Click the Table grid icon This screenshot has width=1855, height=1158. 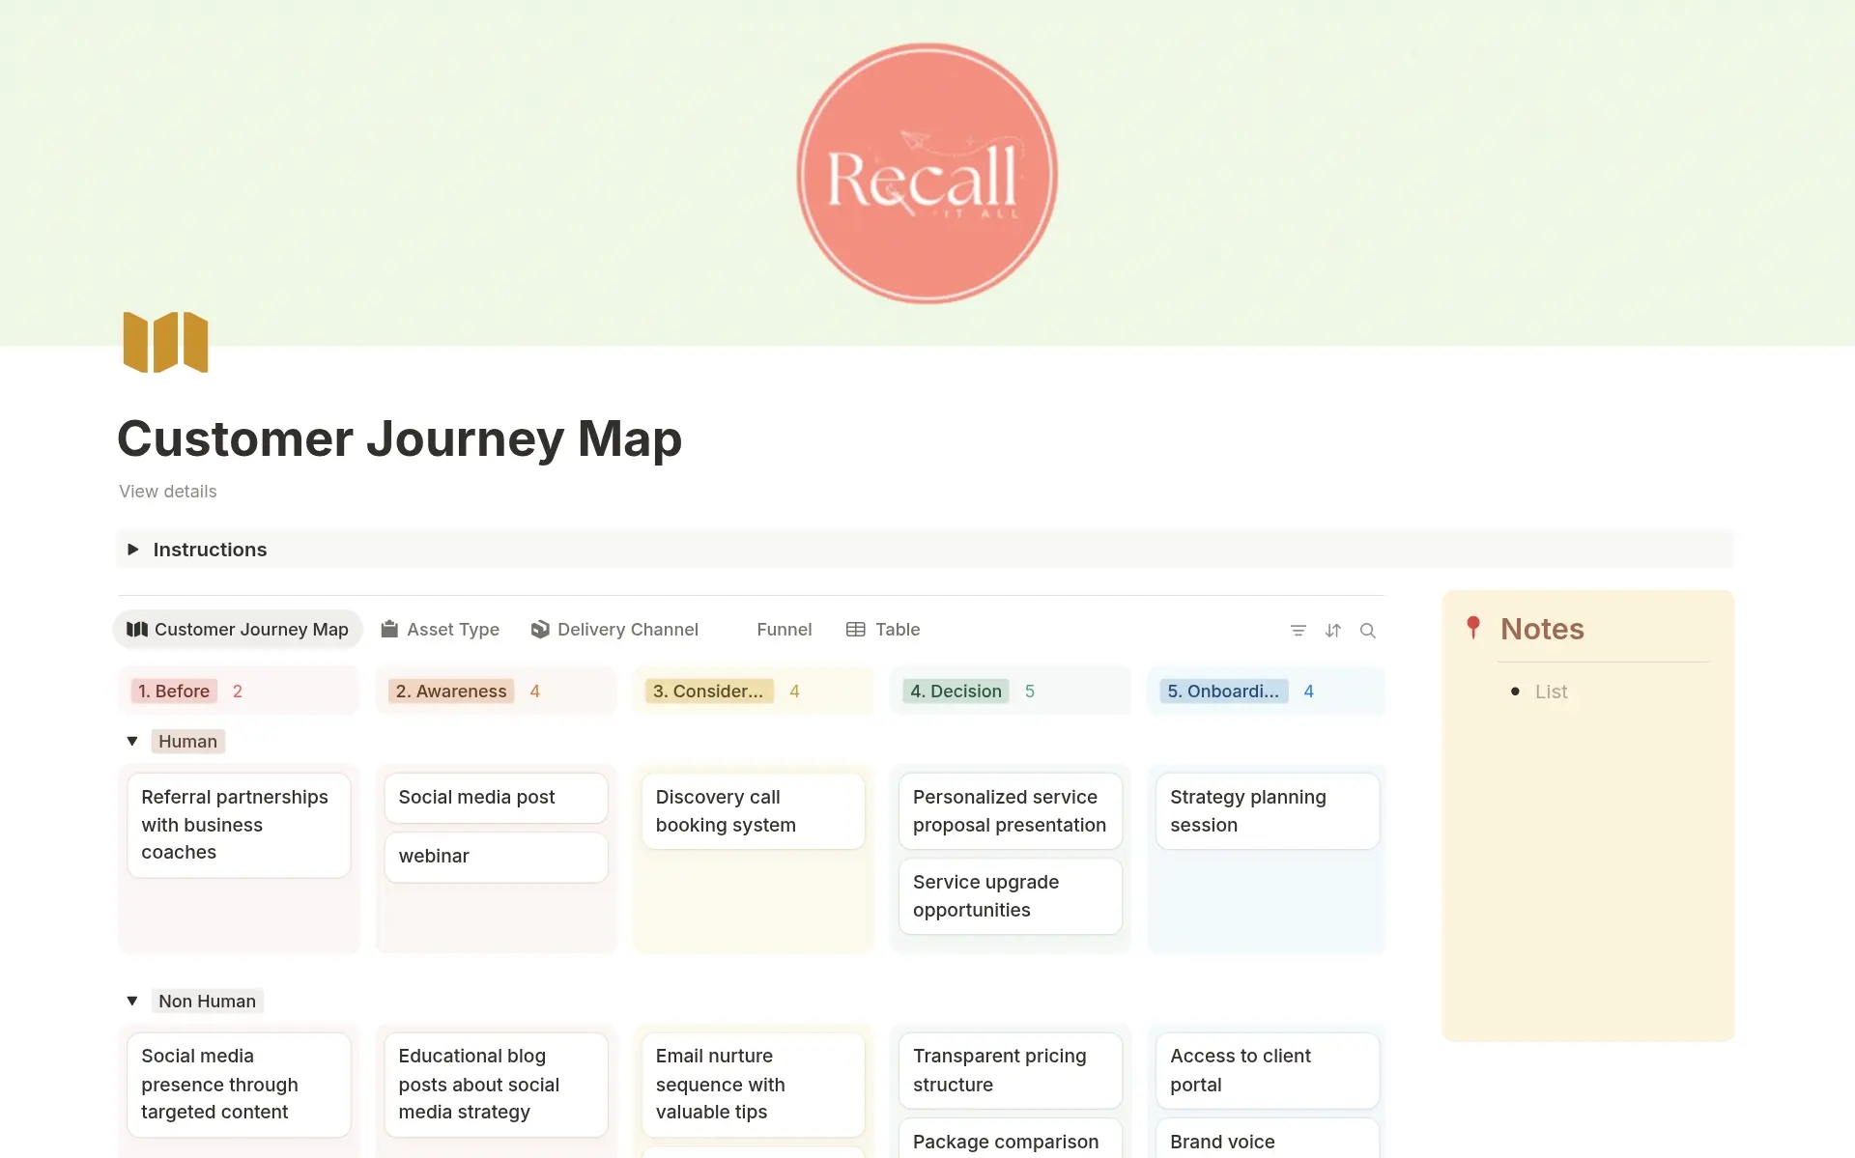856,629
